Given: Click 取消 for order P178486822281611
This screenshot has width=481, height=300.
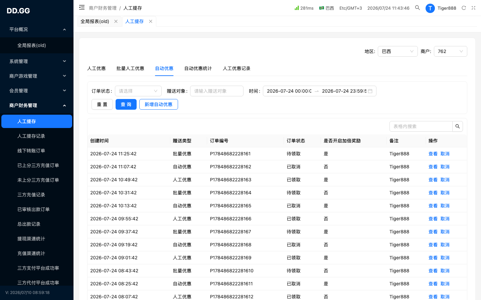Looking at the screenshot, I should coord(445,284).
